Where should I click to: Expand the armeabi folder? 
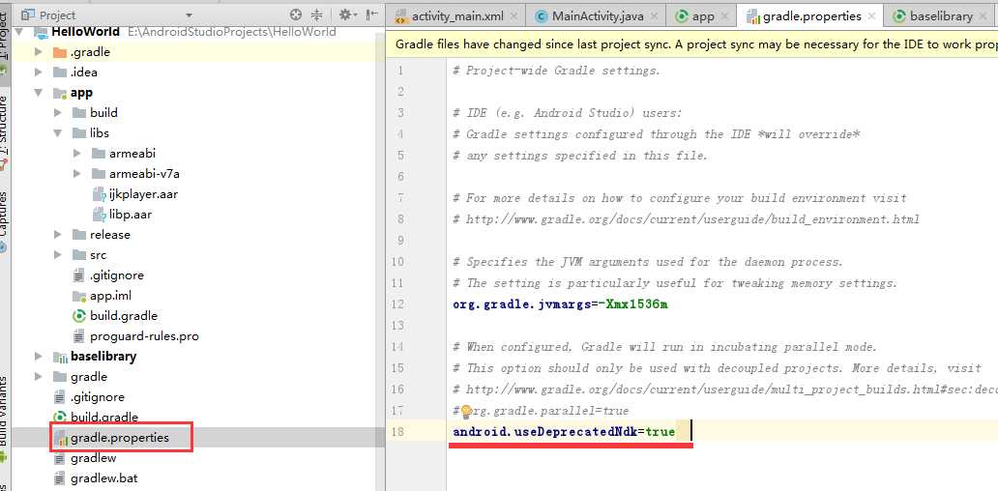(x=77, y=154)
